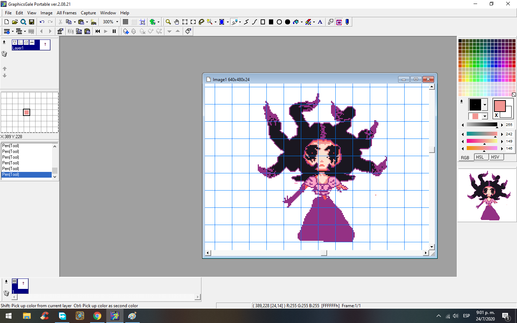Open the Capture menu

click(x=88, y=13)
